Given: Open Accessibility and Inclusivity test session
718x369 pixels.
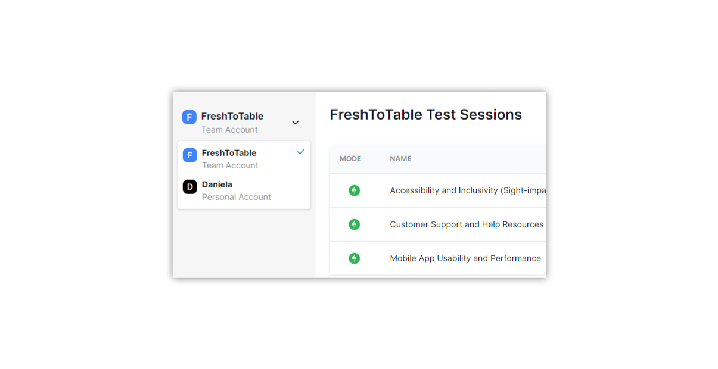Looking at the screenshot, I should [x=467, y=190].
